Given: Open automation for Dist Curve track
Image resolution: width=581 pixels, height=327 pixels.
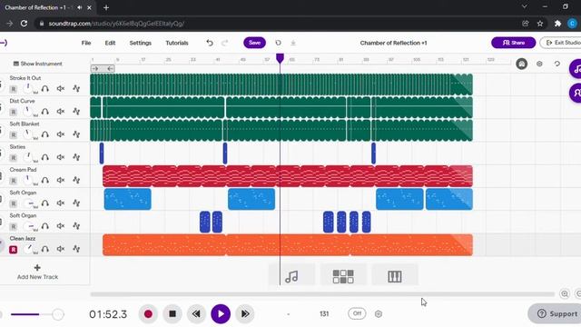Looking at the screenshot, I should pos(76,111).
